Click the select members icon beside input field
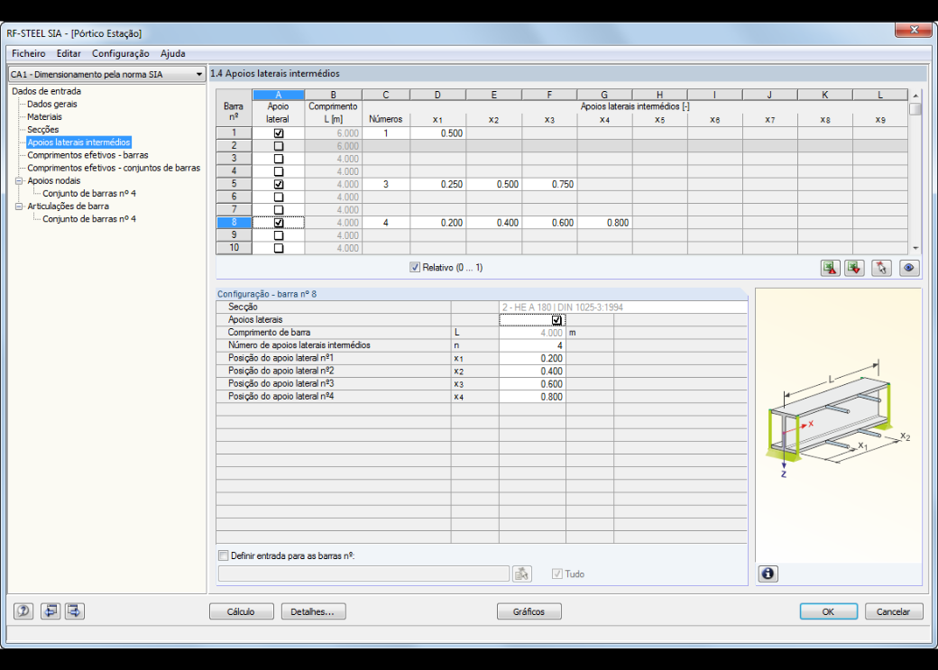This screenshot has height=670, width=938. pos(522,574)
